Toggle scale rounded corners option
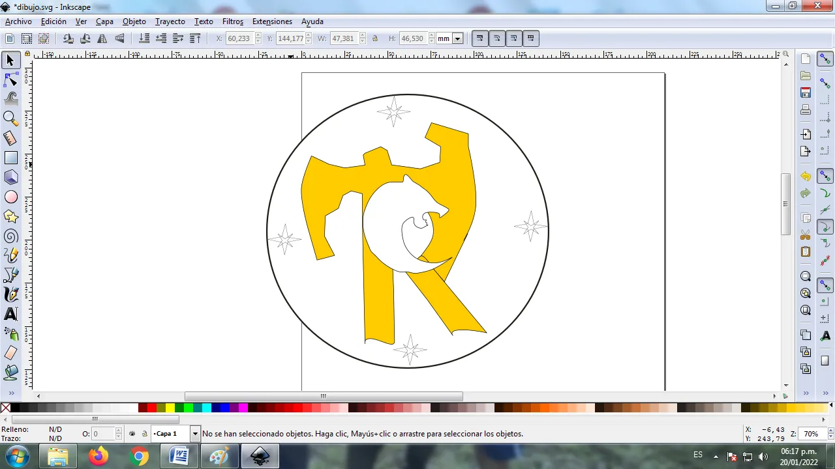 [x=496, y=38]
